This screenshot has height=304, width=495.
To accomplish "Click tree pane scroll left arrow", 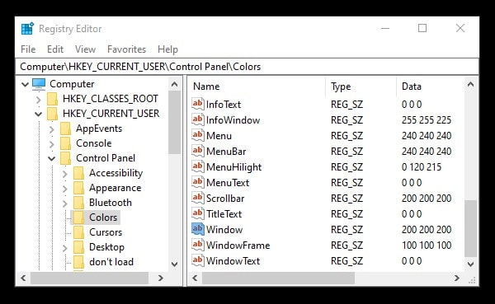I will point(23,278).
